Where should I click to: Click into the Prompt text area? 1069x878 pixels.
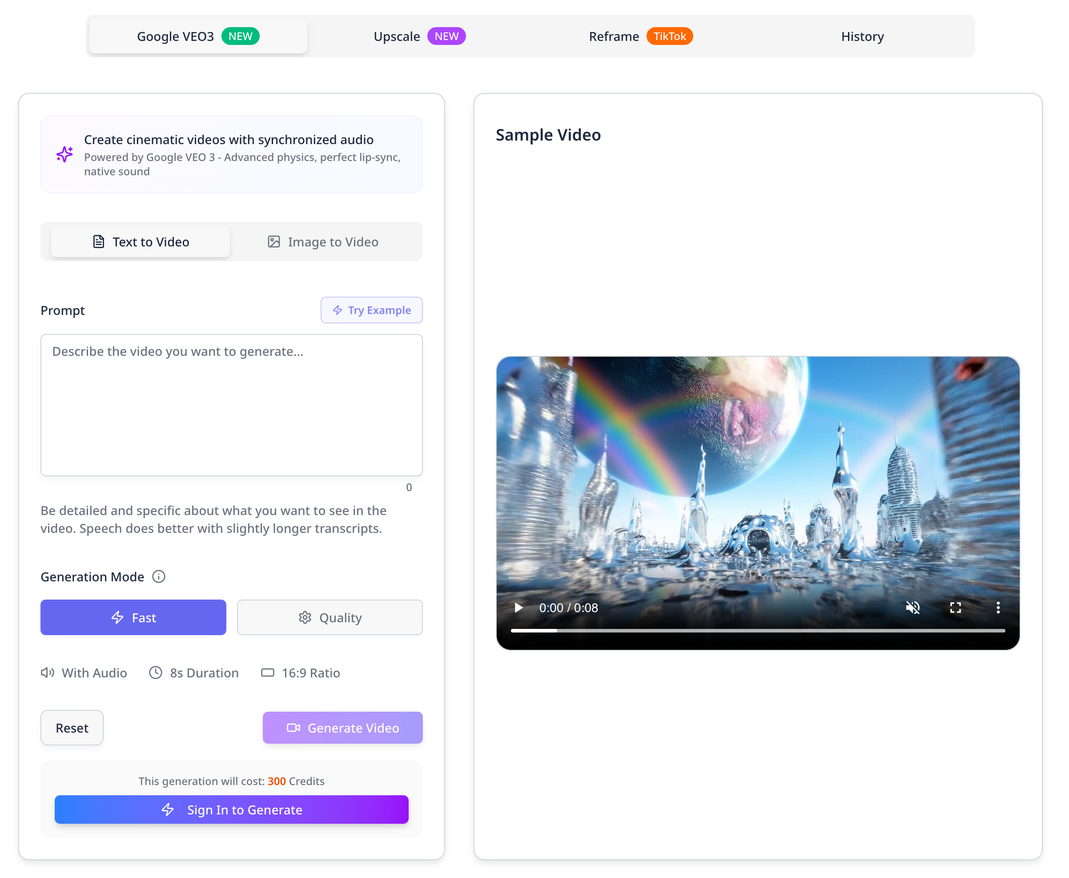(x=232, y=405)
